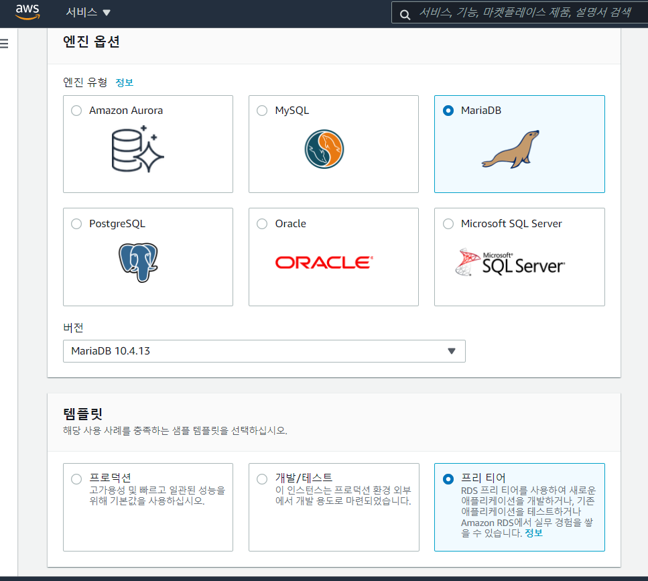Select the MariaDB radio button

tap(448, 111)
